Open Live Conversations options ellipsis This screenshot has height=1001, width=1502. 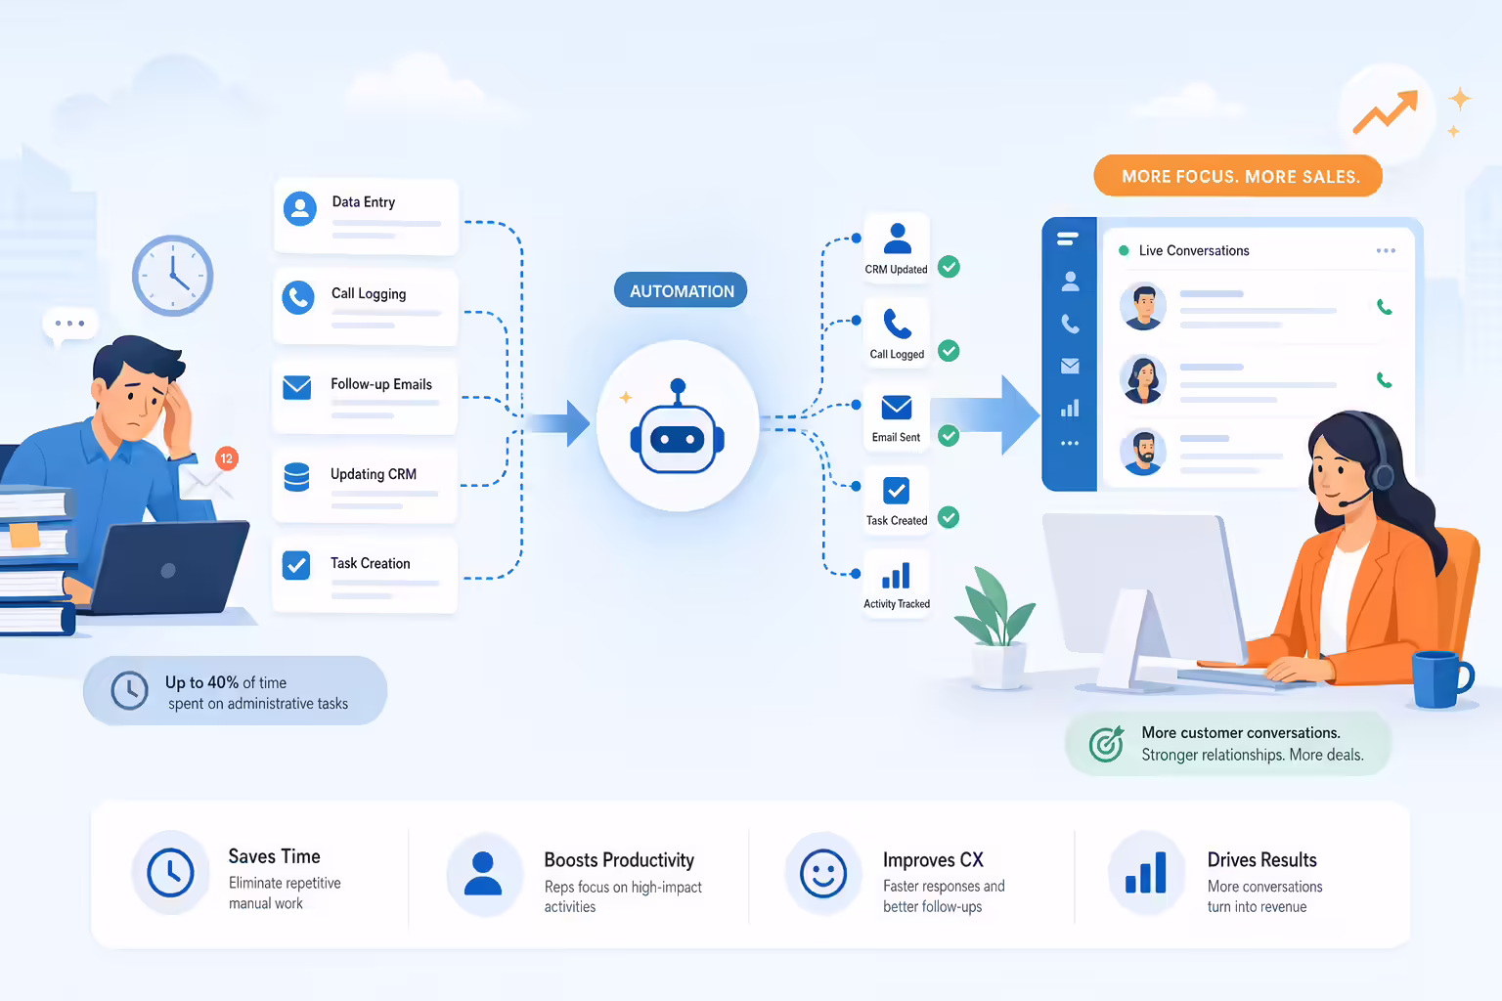point(1386,250)
